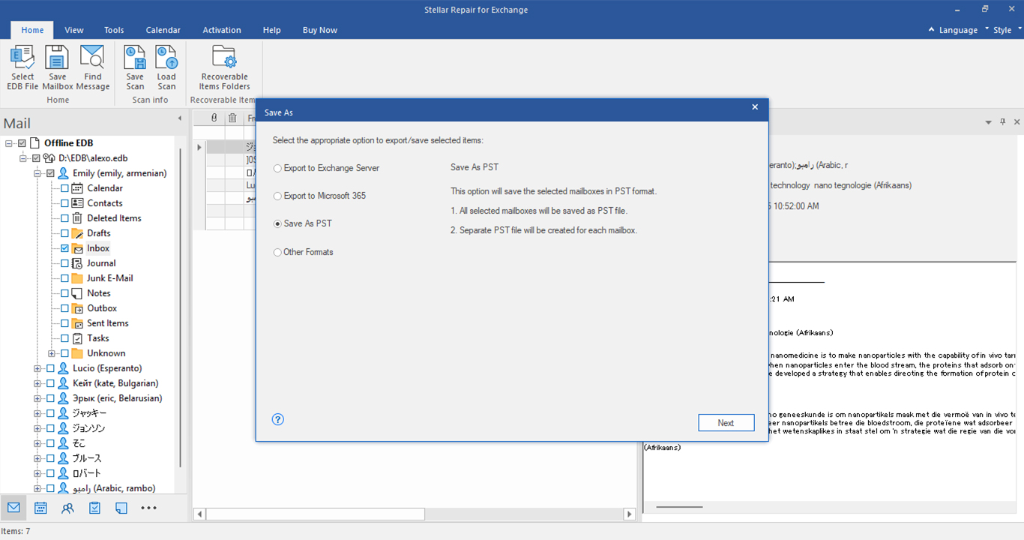Viewport: 1024px width, 540px height.
Task: Open the Activation ribbon tab
Action: pos(222,30)
